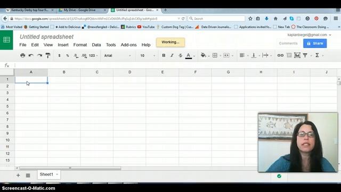The width and height of the screenshot is (341, 192).
Task: Expand the Sheet1 tab dropdown arrow
Action: click(x=57, y=174)
